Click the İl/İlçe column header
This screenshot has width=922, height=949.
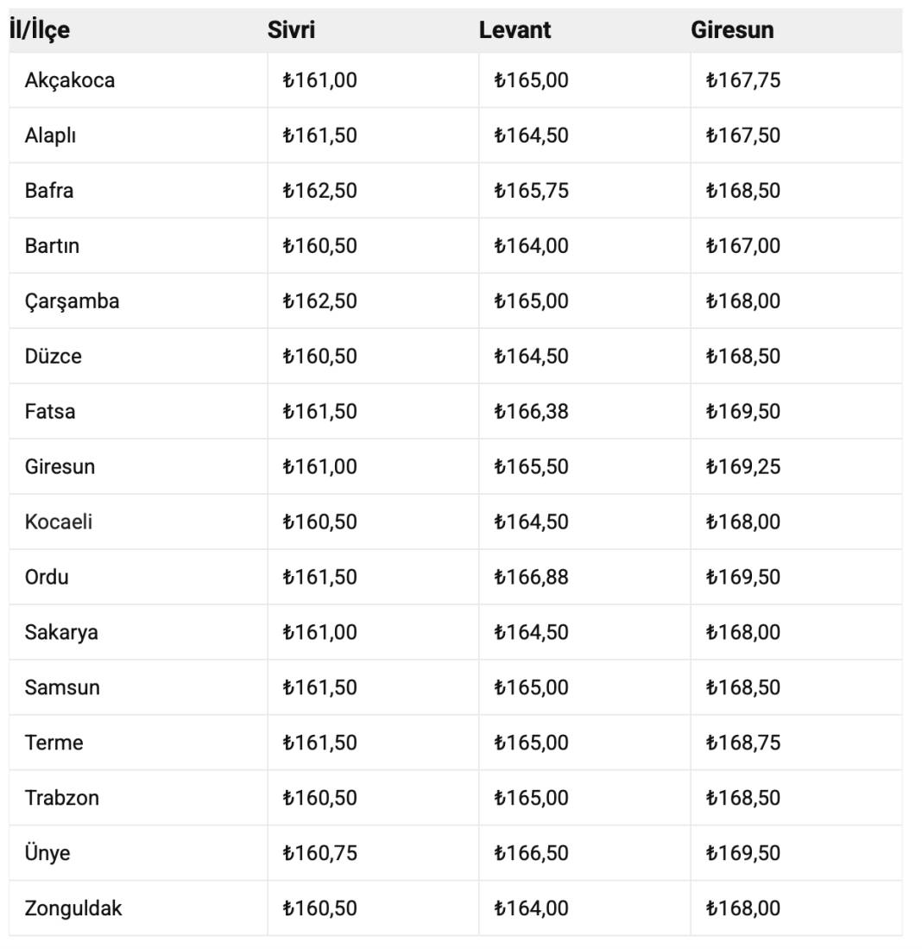40,29
